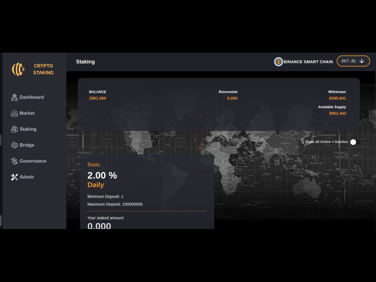Image resolution: width=376 pixels, height=282 pixels.
Task: Click the down arrow in wallet button
Action: click(x=362, y=61)
